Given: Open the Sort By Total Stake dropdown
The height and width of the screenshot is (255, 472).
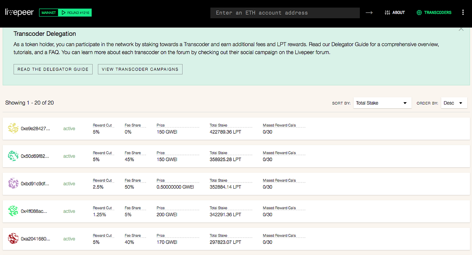Looking at the screenshot, I should click(382, 103).
